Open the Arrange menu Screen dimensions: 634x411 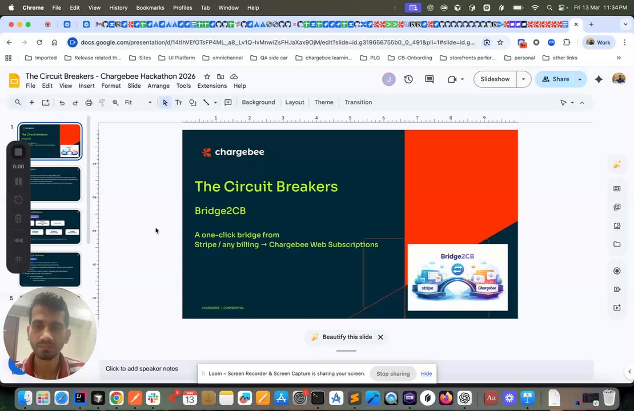159,86
